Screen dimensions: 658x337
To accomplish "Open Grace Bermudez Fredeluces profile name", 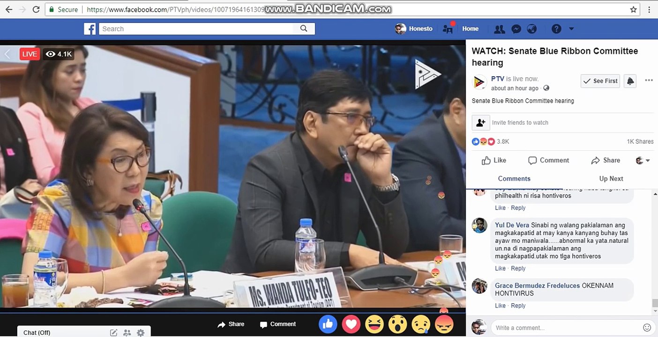I will click(x=537, y=286).
